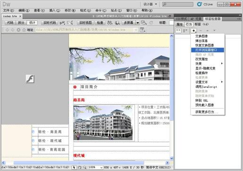Toggle 检查 (Inspect) mode

click(x=100, y=23)
